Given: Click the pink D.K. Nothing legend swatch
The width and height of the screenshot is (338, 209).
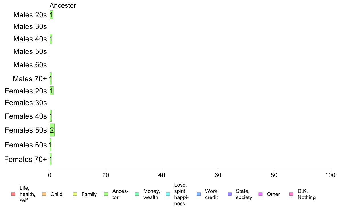Looking at the screenshot, I should pyautogui.click(x=291, y=194).
